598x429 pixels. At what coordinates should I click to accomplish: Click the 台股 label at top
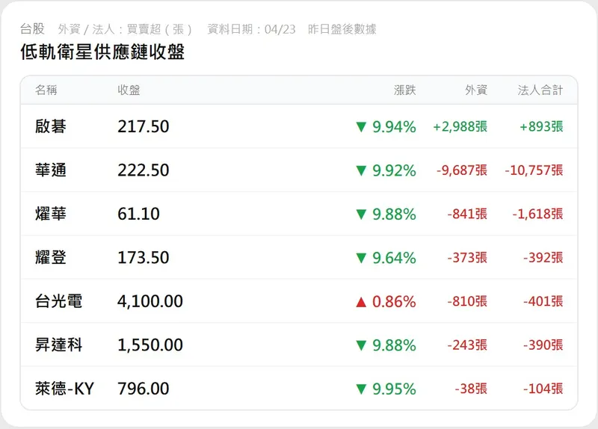click(32, 29)
